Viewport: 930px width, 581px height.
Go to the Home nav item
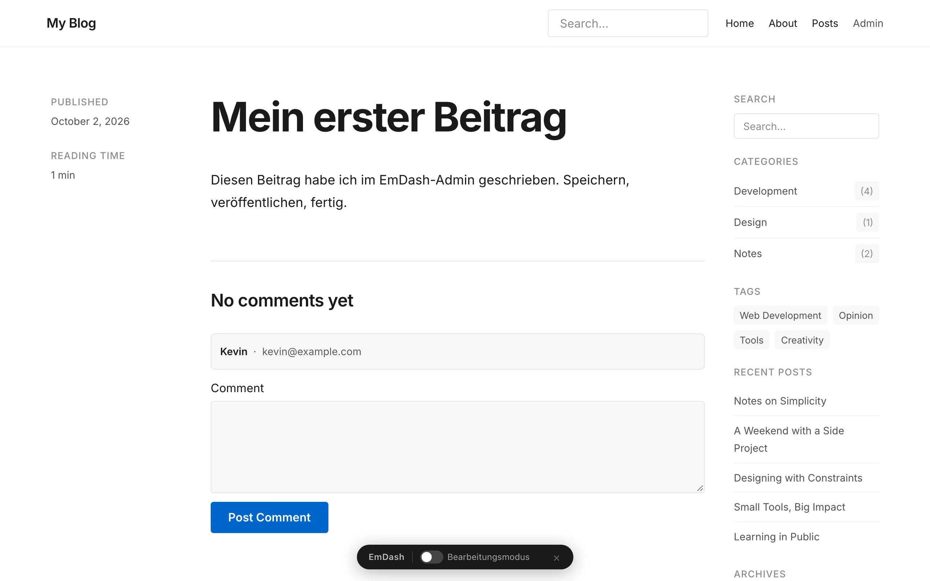pos(739,24)
